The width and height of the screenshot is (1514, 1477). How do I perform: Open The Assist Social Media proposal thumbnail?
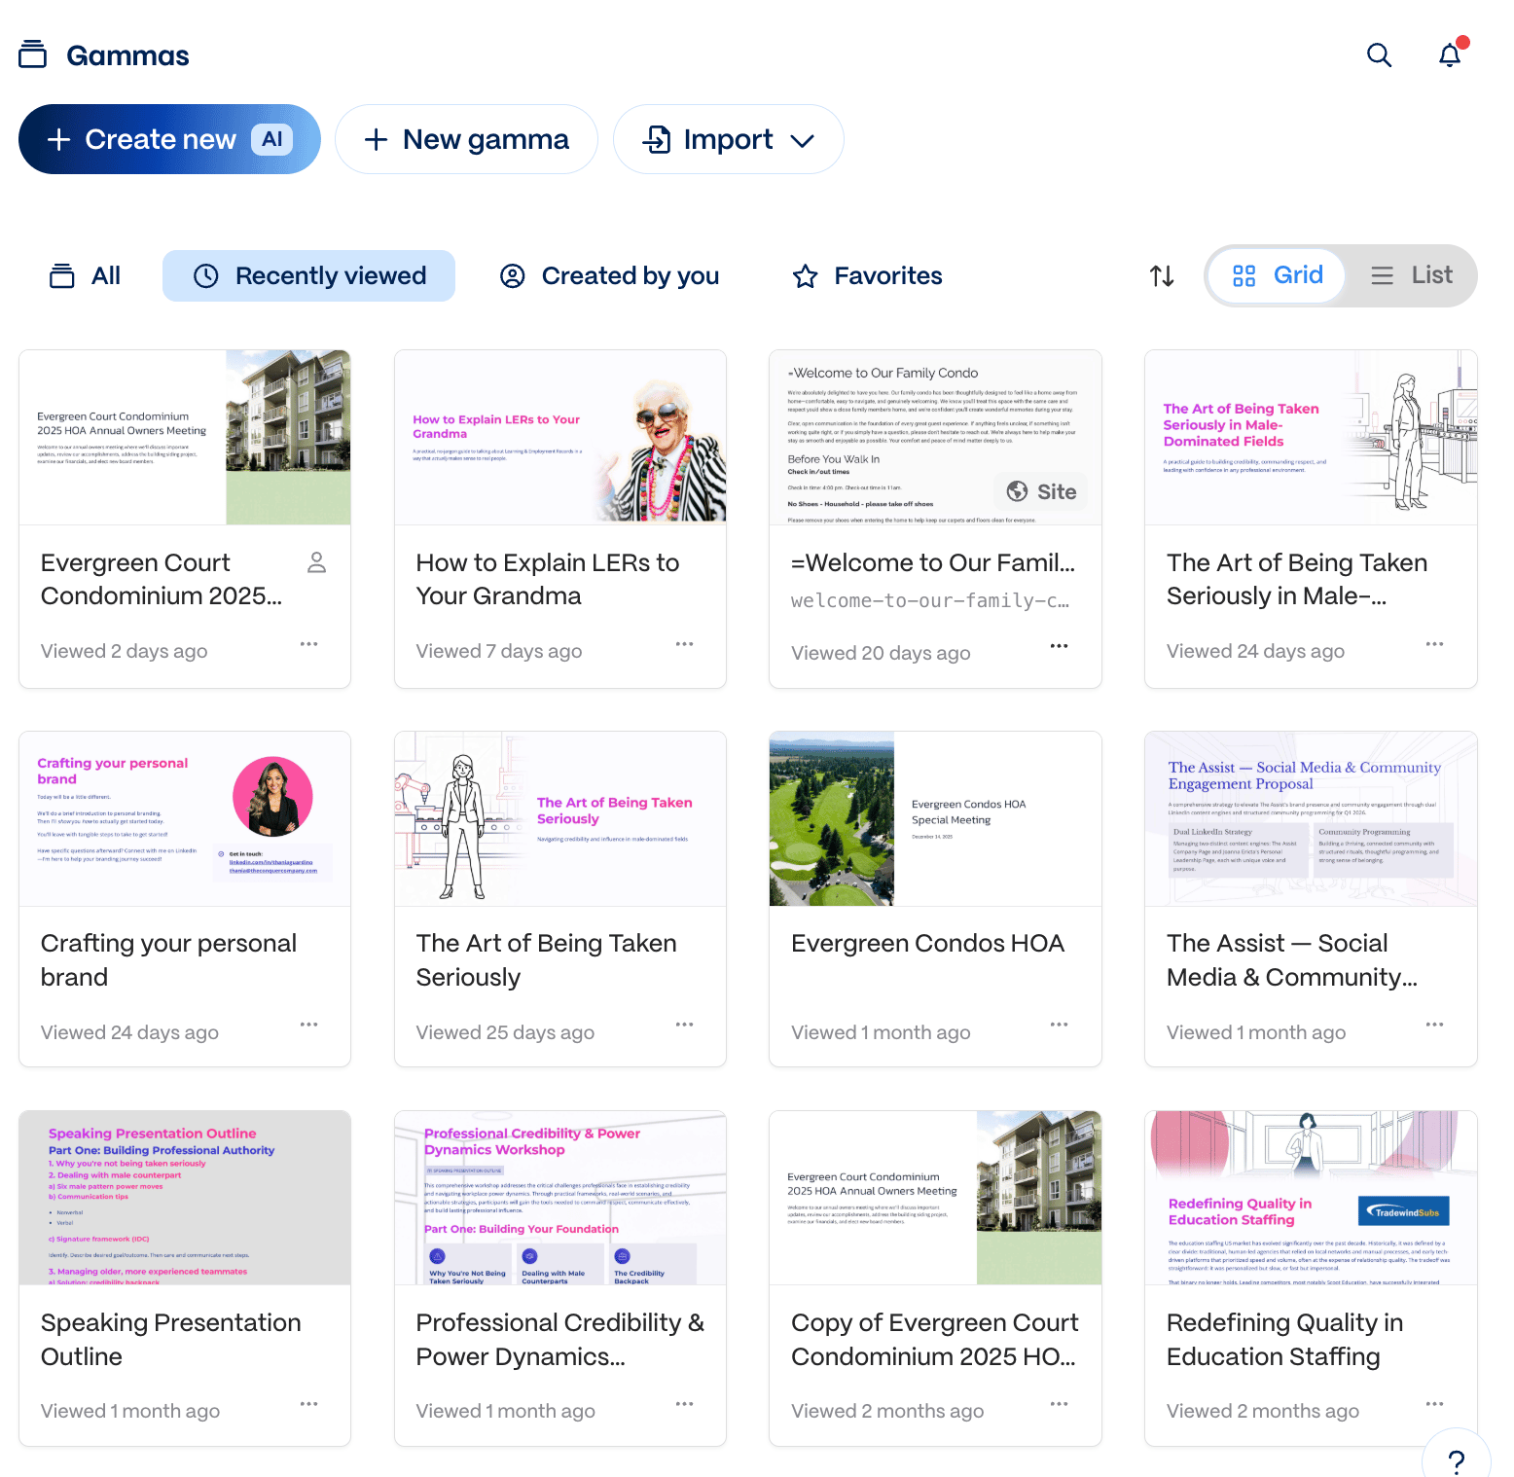1311,819
